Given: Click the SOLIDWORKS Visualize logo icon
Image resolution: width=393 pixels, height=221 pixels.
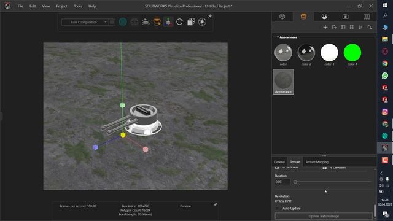Looking at the screenshot, I should click(x=7, y=6).
